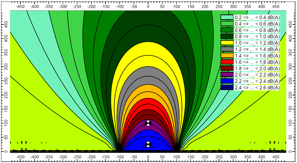Select the gray 1.2–1.4 dB(A) legend swatch

(x=226, y=49)
